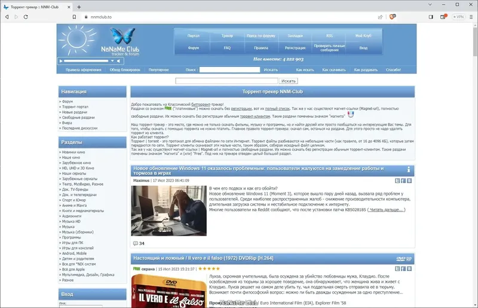
Task: Open the Спасибо! link
Action: click(393, 69)
